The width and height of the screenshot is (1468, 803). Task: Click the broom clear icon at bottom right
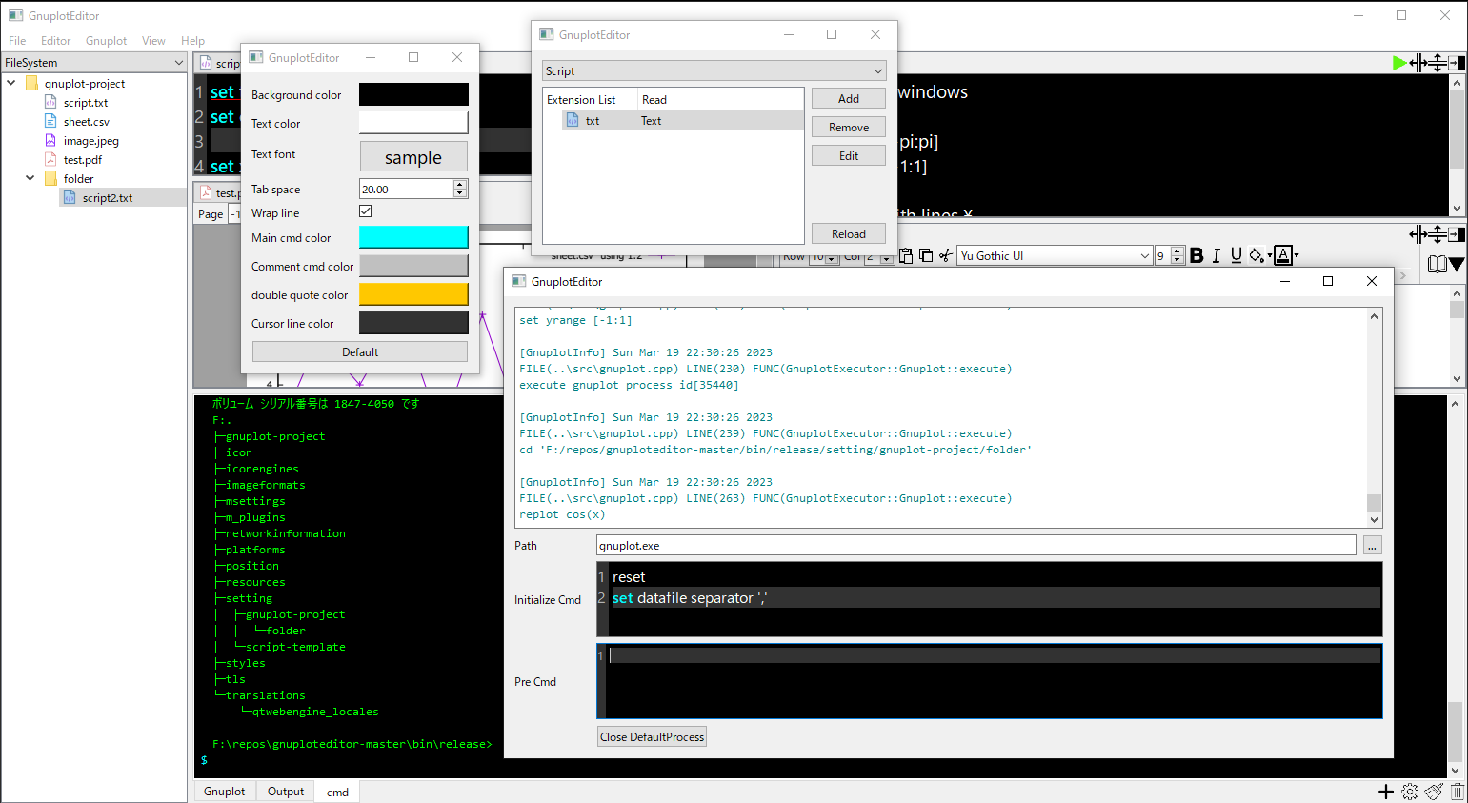(1434, 792)
